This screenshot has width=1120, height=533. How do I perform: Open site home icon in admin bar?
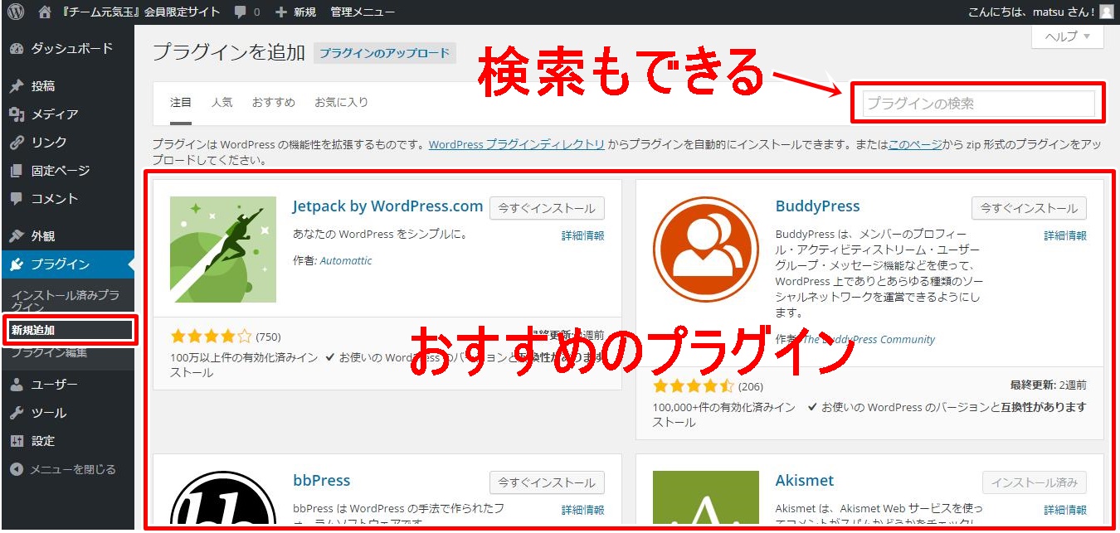pyautogui.click(x=45, y=12)
